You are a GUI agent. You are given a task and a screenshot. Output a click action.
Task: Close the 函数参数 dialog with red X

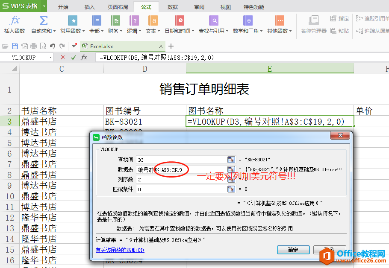coord(340,135)
